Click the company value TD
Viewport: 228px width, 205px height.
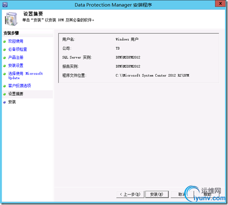(x=118, y=48)
